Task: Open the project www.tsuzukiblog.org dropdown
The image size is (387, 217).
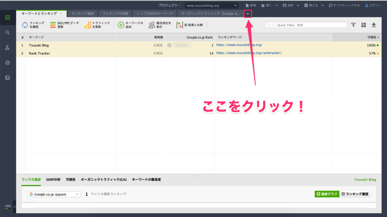Action: pyautogui.click(x=212, y=5)
